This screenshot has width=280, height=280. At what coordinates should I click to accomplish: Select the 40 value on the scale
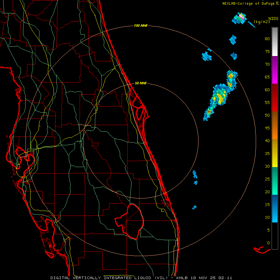click(x=267, y=141)
